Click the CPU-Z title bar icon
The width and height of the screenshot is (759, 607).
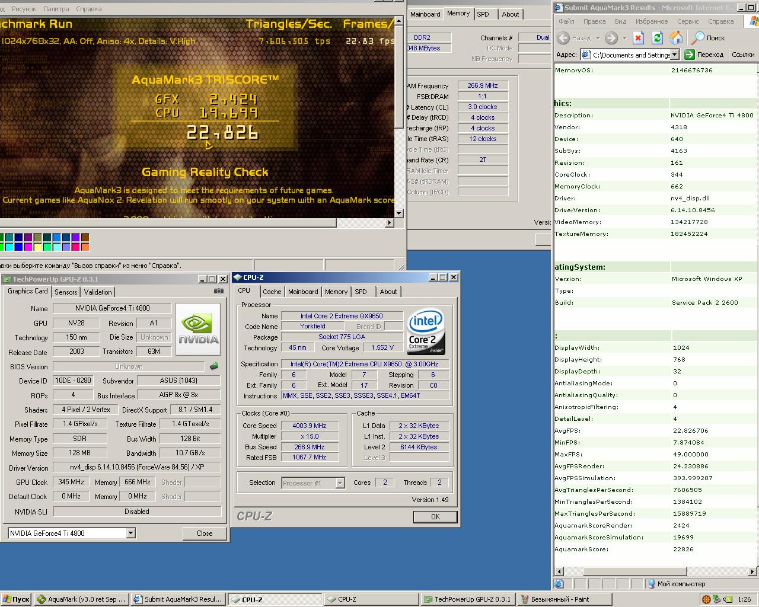pos(237,277)
